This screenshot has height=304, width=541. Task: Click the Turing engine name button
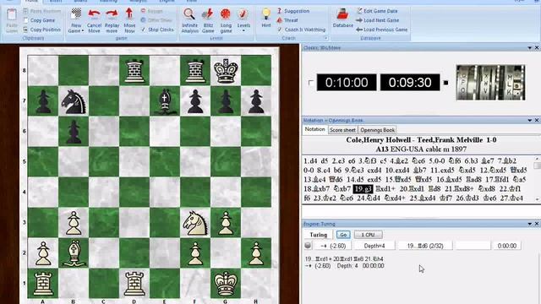pos(318,235)
